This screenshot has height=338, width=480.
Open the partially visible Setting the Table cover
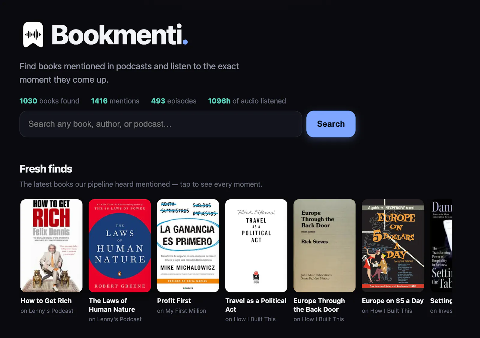441,246
